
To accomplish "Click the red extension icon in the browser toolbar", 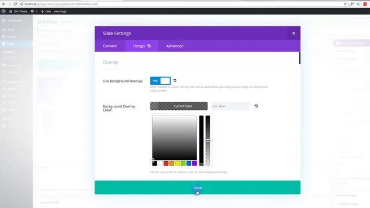I will pos(365,4).
